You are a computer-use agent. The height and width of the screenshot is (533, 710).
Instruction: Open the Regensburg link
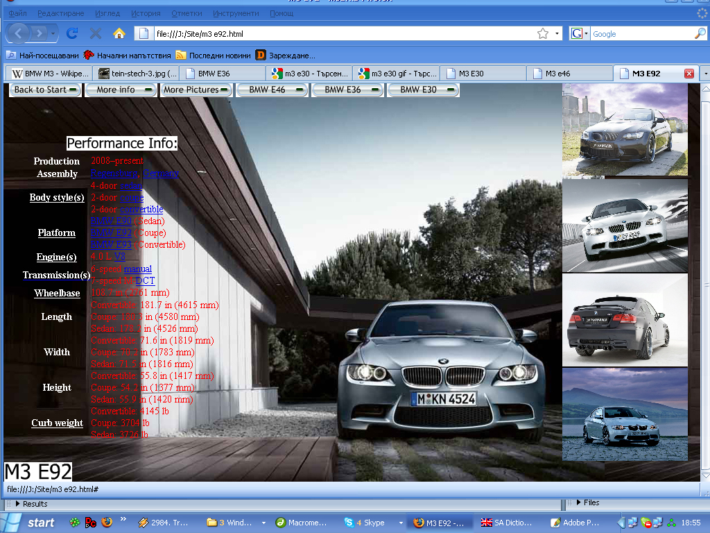click(114, 173)
